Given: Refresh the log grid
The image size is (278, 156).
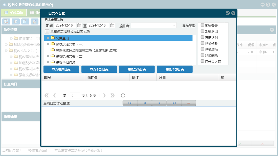Looking at the screenshot, I should [x=123, y=95].
